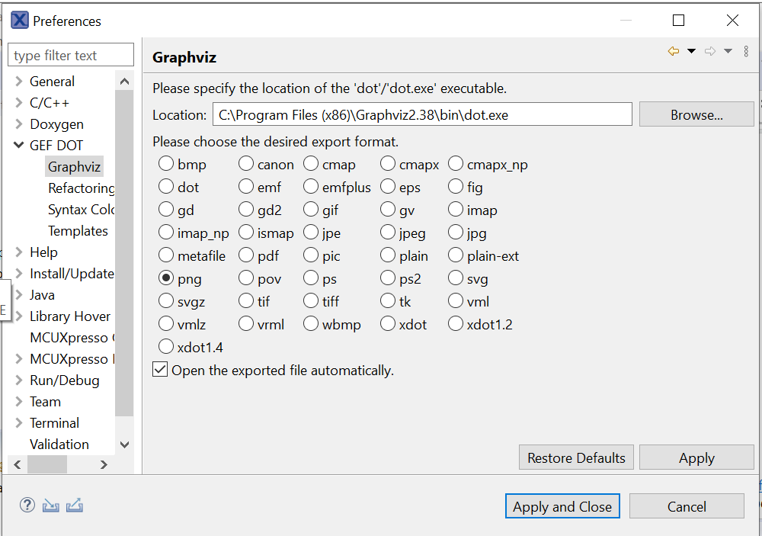Click the tree's horizontal scrollbar right arrow
762x536 pixels.
coord(104,464)
